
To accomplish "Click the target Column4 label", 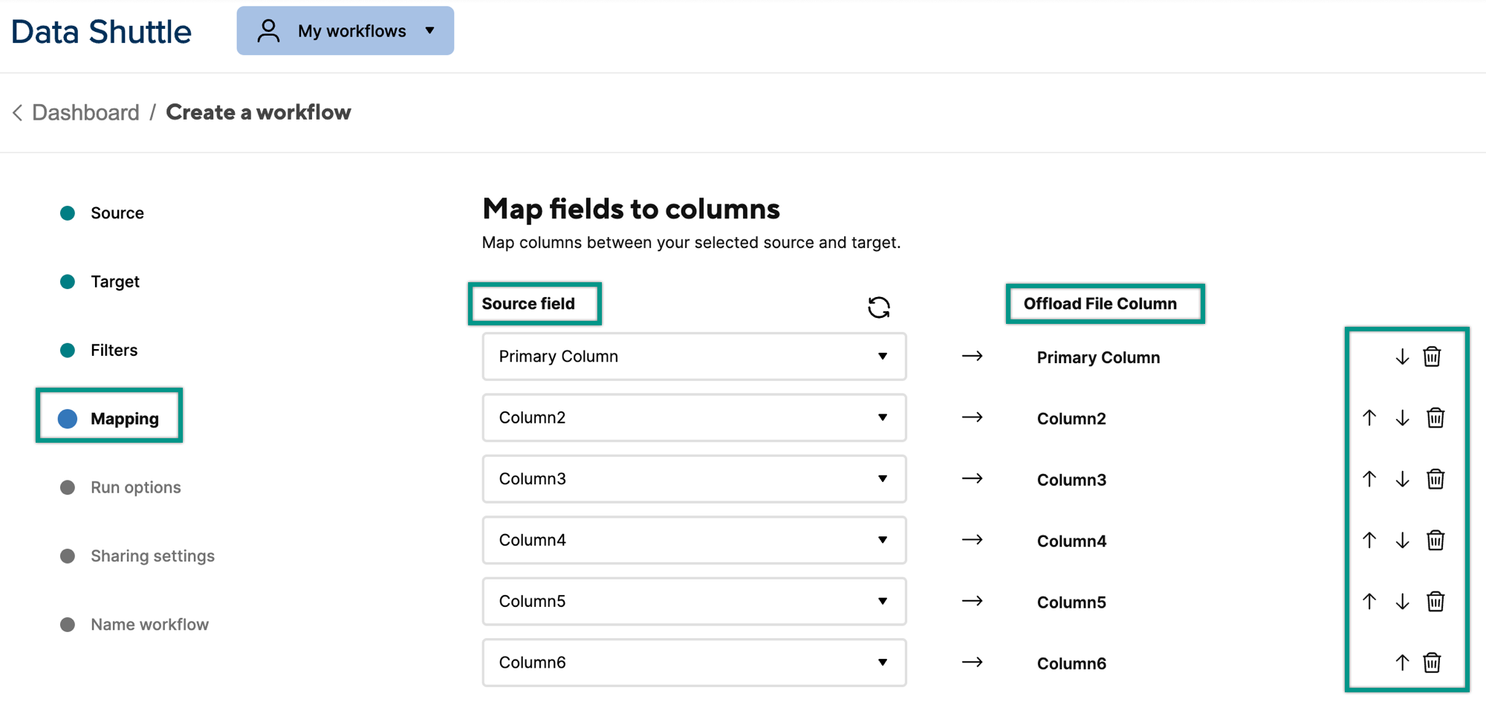I will tap(1071, 541).
